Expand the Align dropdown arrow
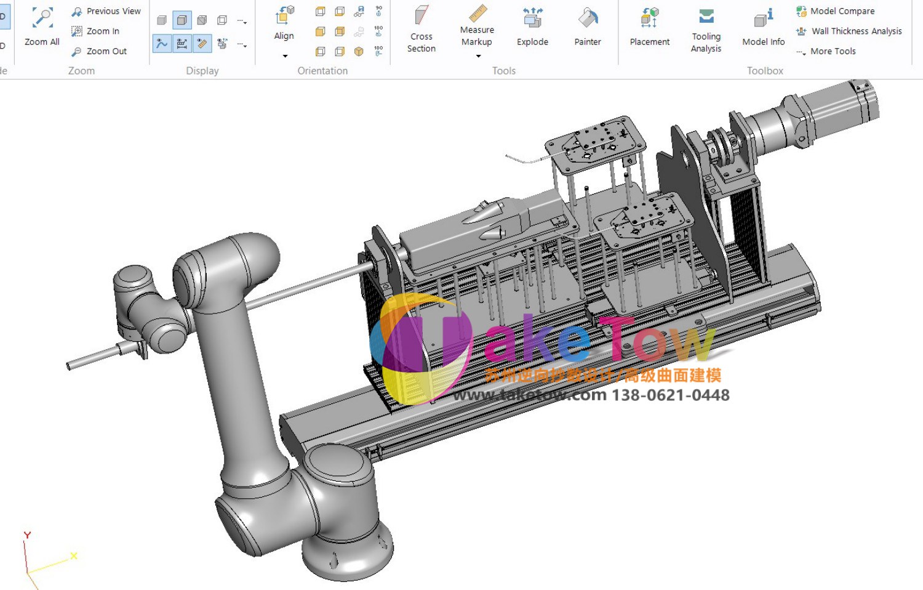The image size is (923, 590). coord(284,56)
